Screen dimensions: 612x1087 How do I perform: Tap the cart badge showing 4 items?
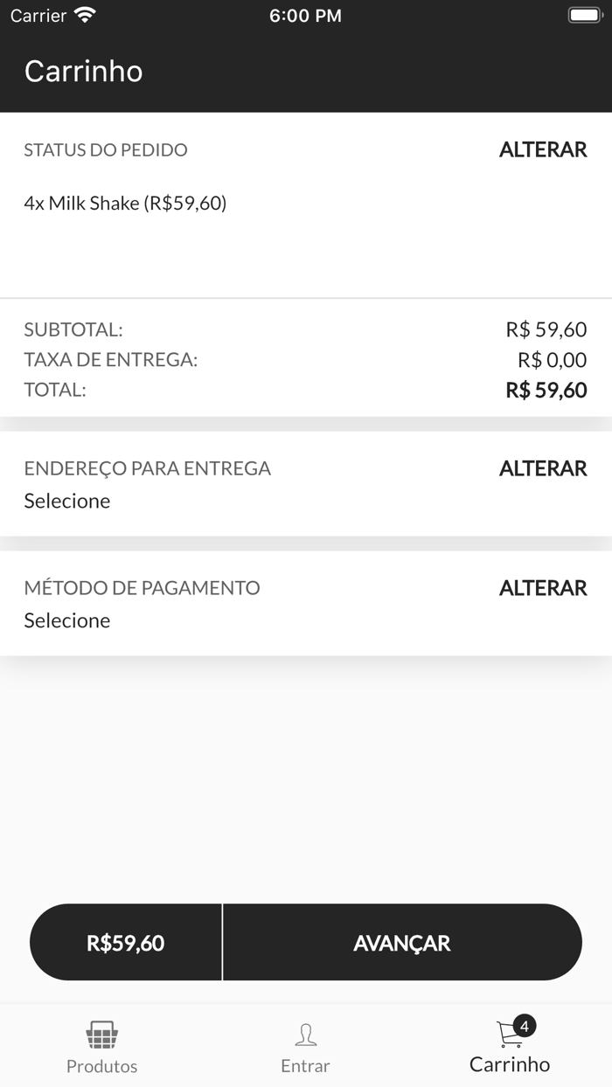pos(523,1028)
